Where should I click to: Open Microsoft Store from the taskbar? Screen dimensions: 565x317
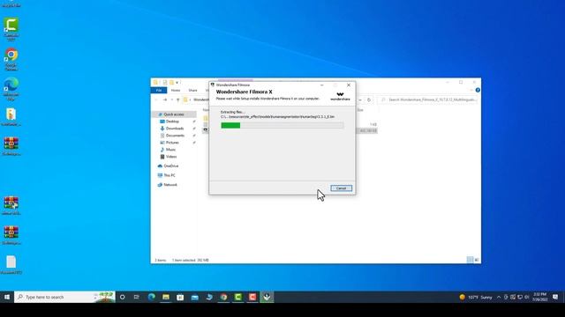click(180, 297)
